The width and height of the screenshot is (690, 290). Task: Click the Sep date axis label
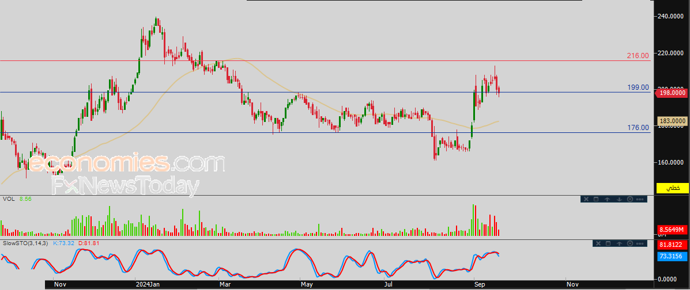[480, 285]
